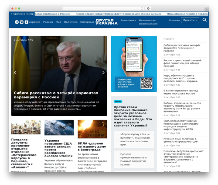Open sidebar news Мерц обвинил Россию в поддержке АдГ
This screenshot has height=185, width=218.
tap(181, 78)
